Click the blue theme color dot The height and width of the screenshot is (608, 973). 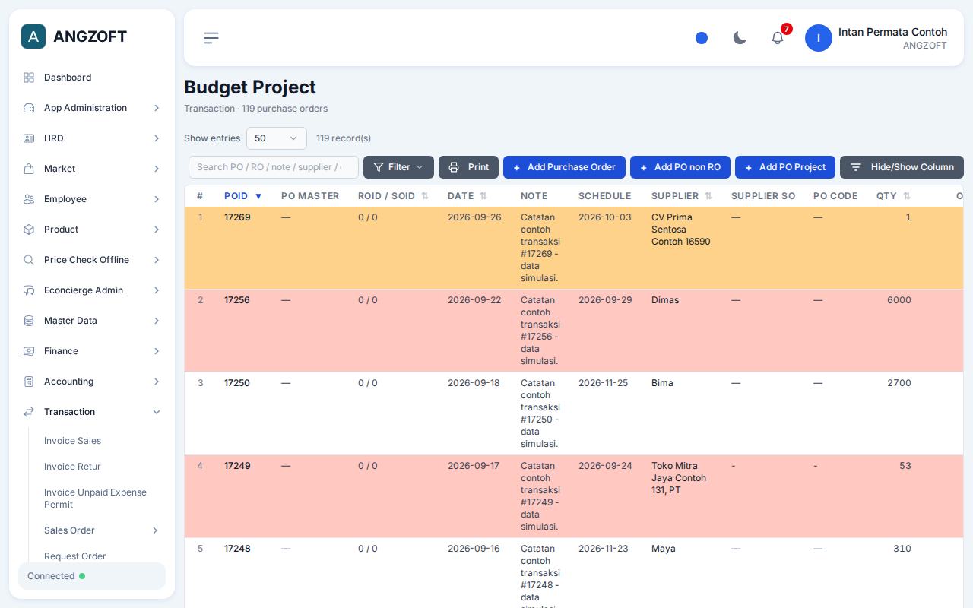pos(702,38)
